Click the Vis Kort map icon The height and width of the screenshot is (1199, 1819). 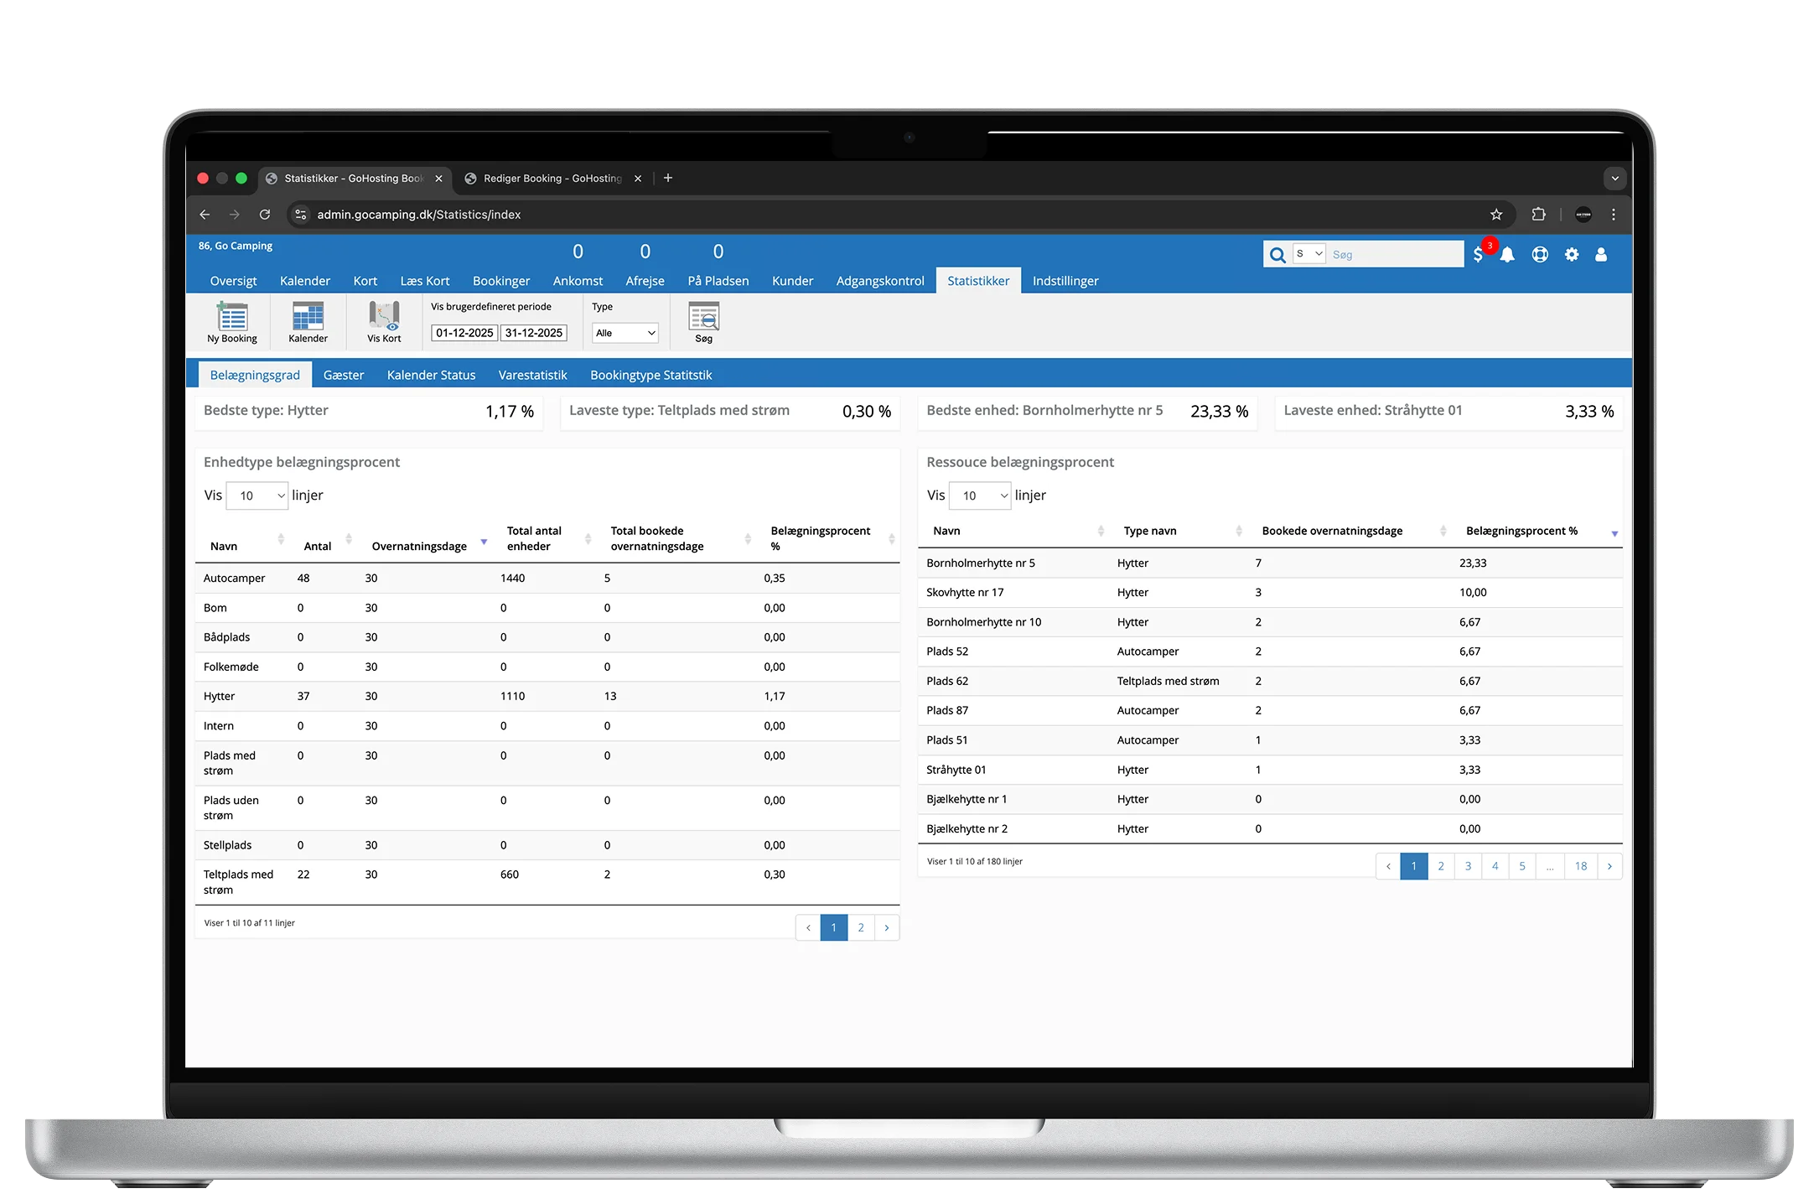(384, 323)
